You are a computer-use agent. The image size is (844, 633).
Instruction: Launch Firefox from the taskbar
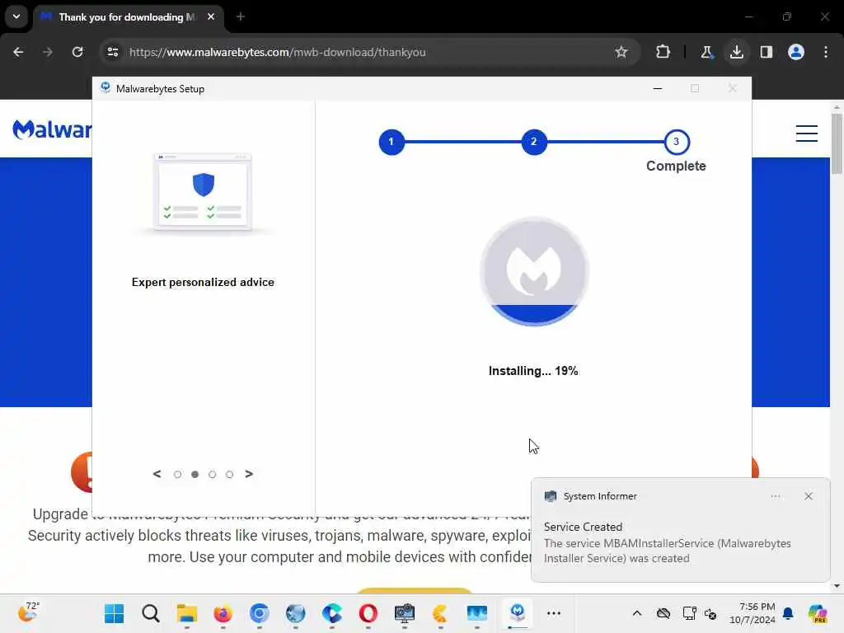pyautogui.click(x=223, y=613)
